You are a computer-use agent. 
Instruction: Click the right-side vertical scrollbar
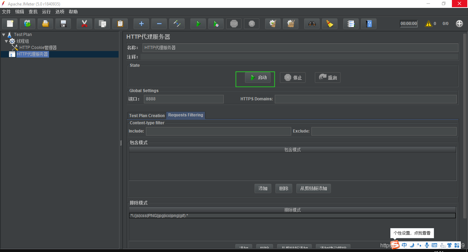[x=465, y=126]
